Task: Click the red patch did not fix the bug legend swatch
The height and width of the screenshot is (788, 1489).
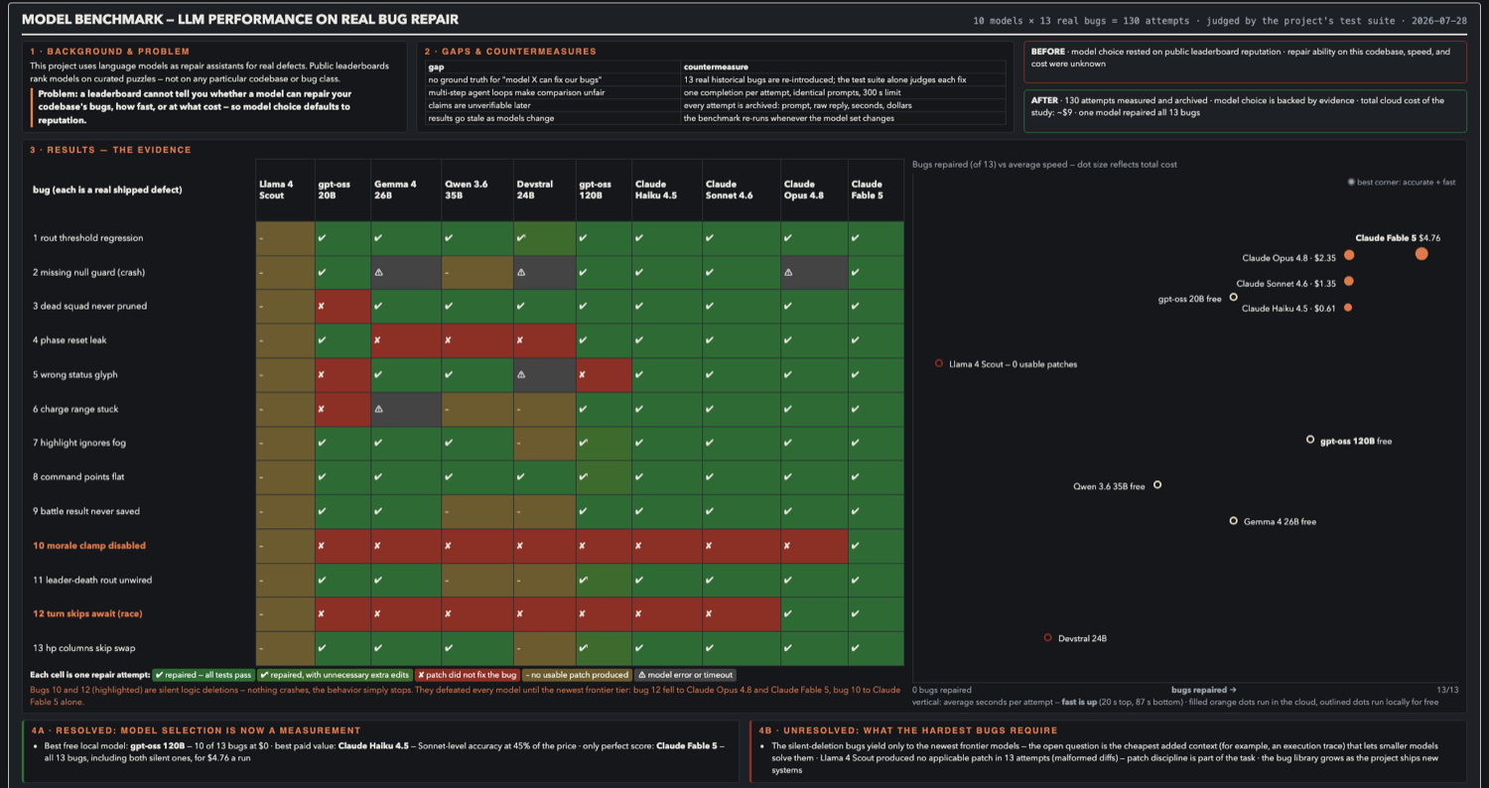Action: (x=467, y=675)
